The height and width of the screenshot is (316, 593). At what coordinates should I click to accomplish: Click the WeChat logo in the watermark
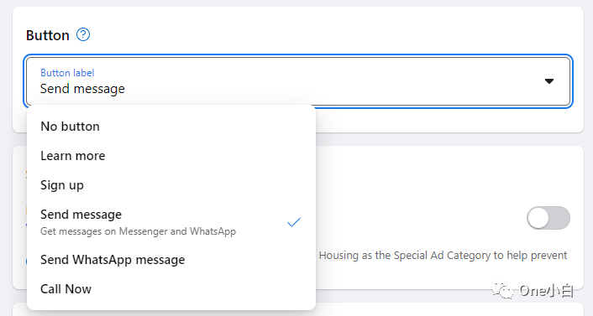point(502,290)
